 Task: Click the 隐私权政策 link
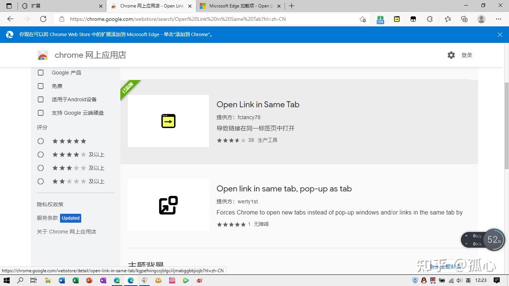[50, 204]
